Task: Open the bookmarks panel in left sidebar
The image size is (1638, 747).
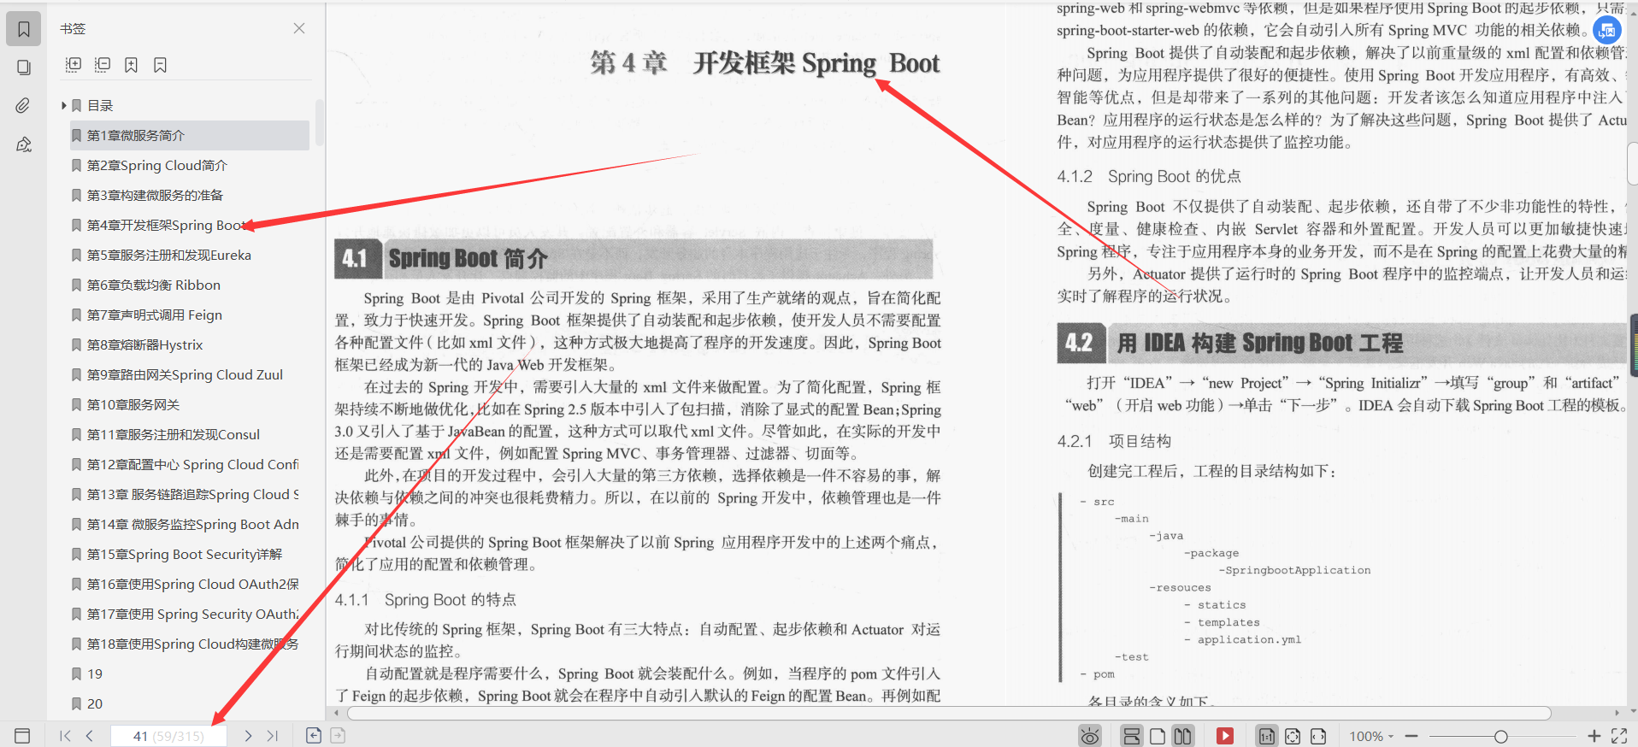Action: (x=23, y=29)
